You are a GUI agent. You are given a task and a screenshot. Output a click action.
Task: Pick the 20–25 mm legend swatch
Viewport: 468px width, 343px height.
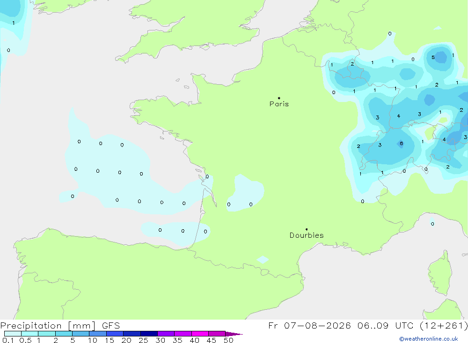click(x=132, y=334)
